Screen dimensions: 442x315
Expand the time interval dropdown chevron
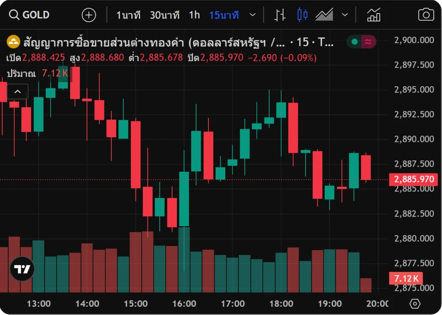point(253,15)
